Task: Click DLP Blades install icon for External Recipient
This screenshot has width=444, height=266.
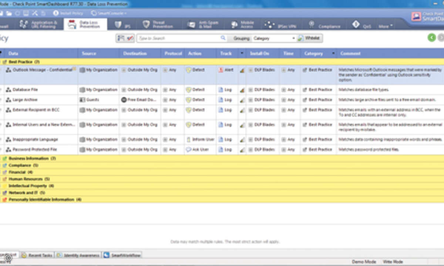Action: tap(250, 110)
